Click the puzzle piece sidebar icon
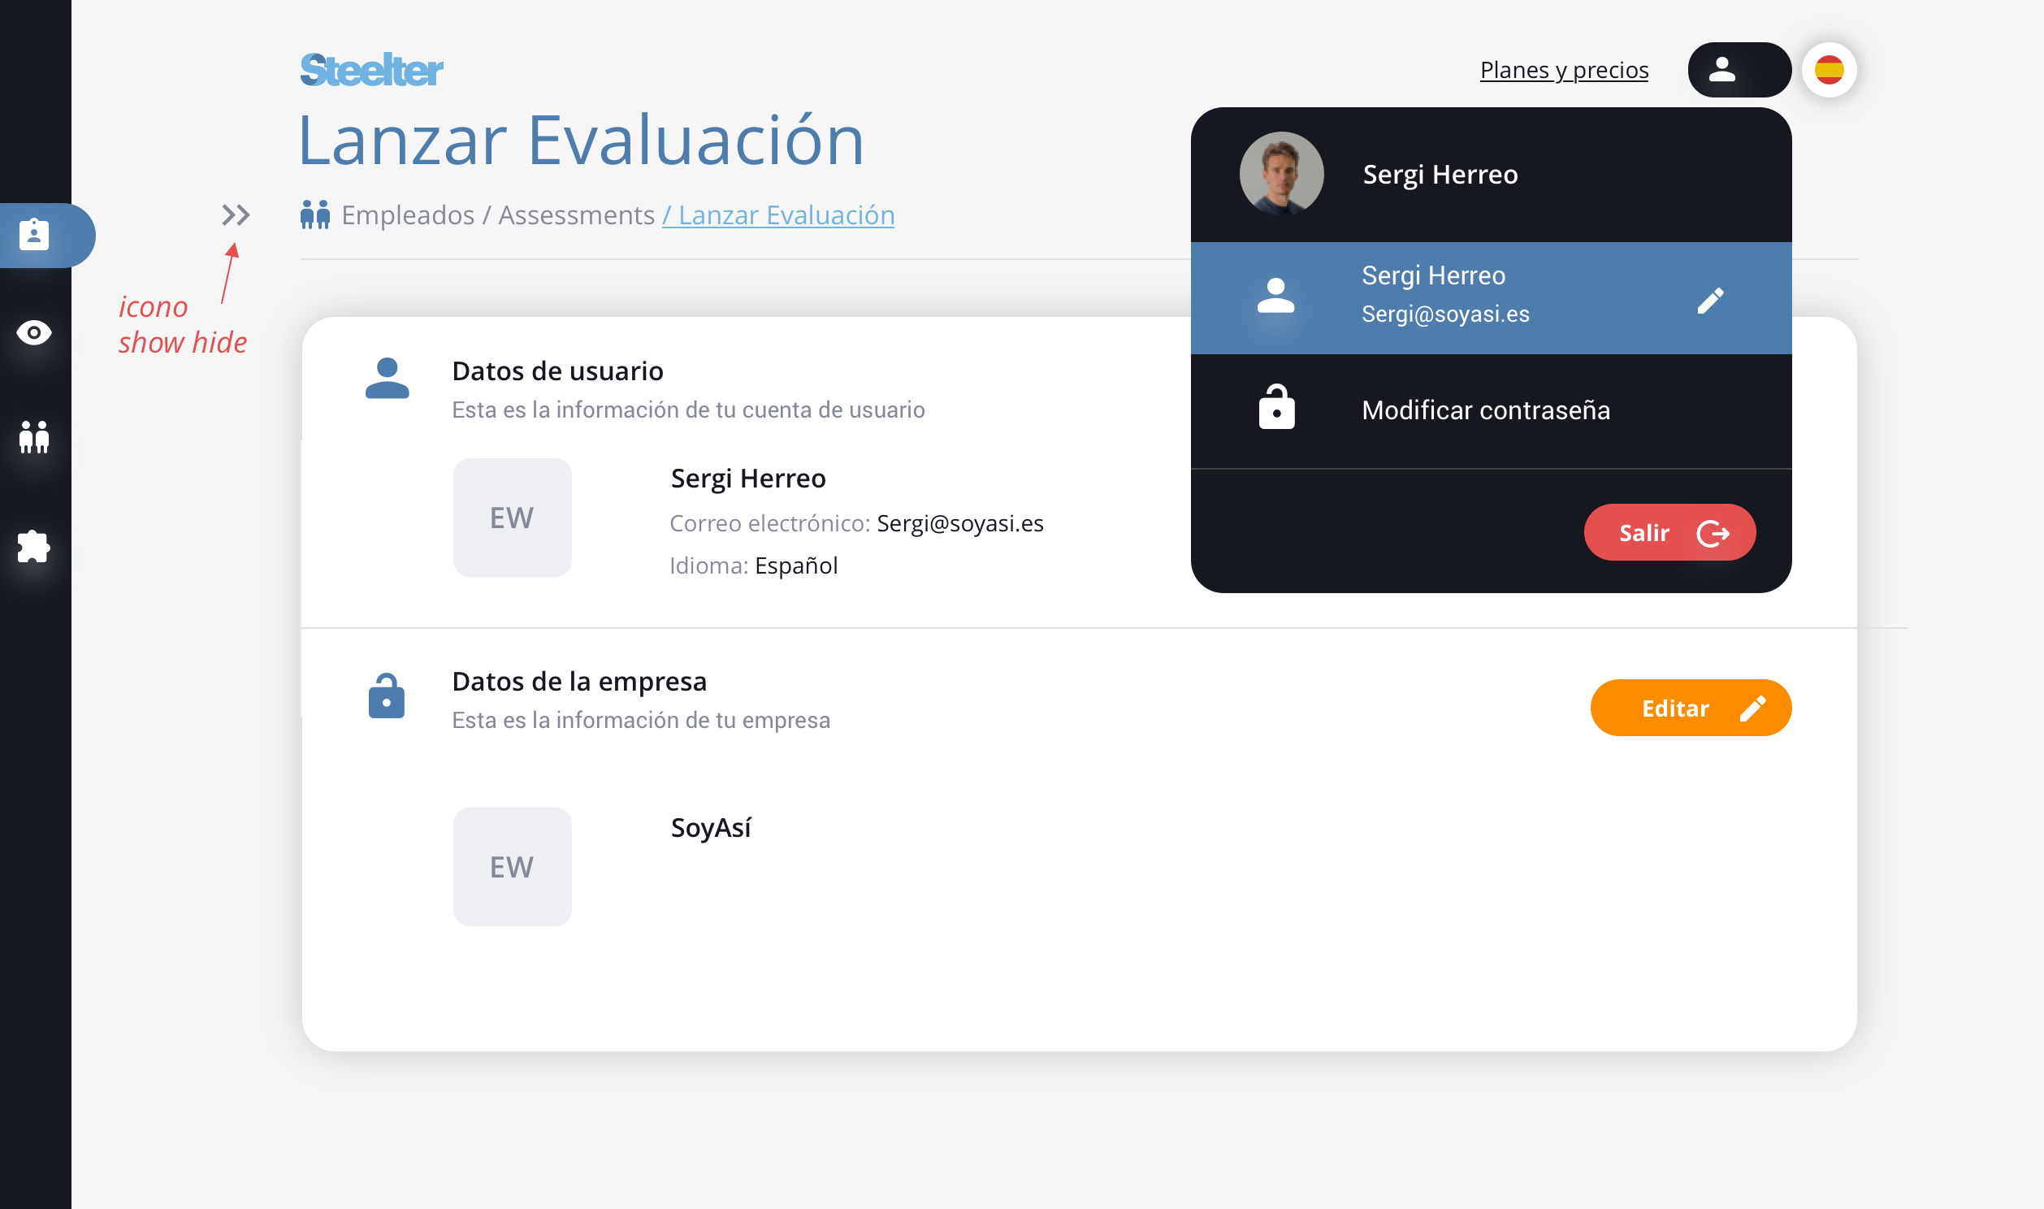 (34, 546)
